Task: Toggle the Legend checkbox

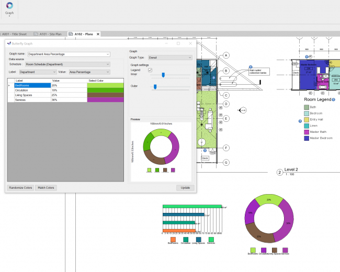Action: [x=150, y=70]
